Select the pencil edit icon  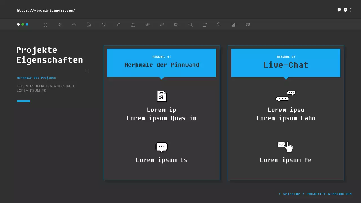click(118, 25)
